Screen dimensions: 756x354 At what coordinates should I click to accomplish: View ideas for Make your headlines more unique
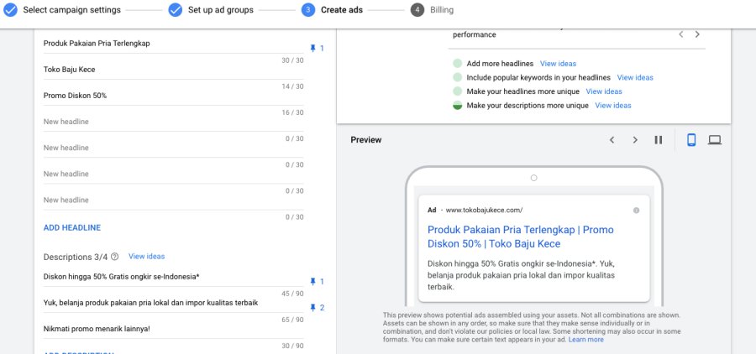(604, 91)
